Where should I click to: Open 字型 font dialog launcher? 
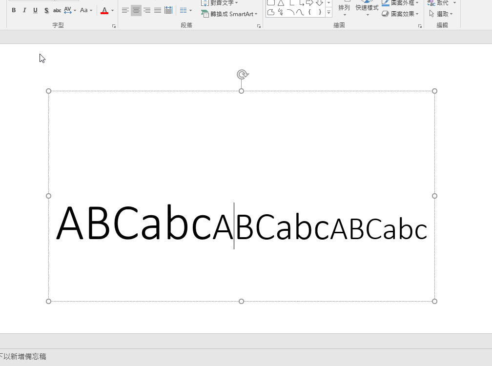pyautogui.click(x=114, y=26)
